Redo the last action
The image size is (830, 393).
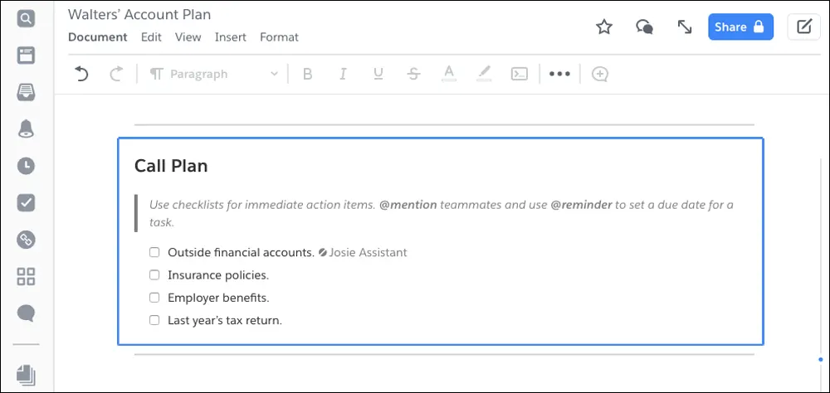116,74
